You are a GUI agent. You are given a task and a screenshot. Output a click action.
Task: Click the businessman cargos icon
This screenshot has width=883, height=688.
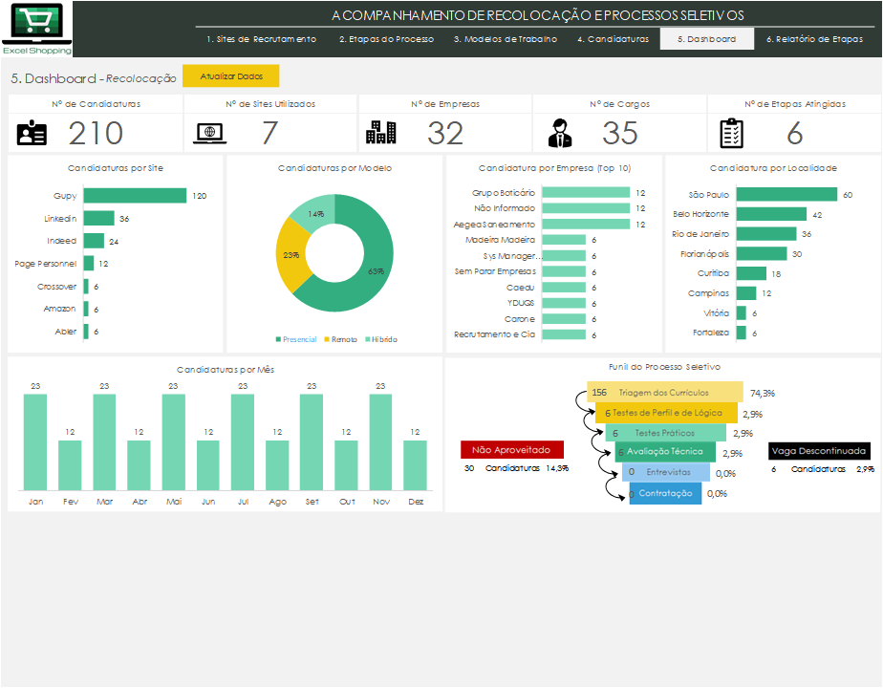(560, 134)
